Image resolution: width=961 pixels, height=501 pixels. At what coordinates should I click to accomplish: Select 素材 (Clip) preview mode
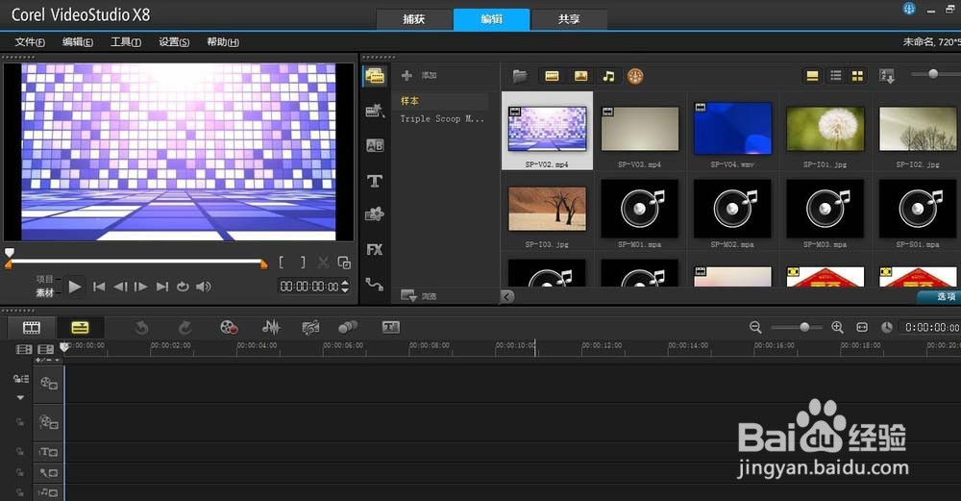(45, 293)
